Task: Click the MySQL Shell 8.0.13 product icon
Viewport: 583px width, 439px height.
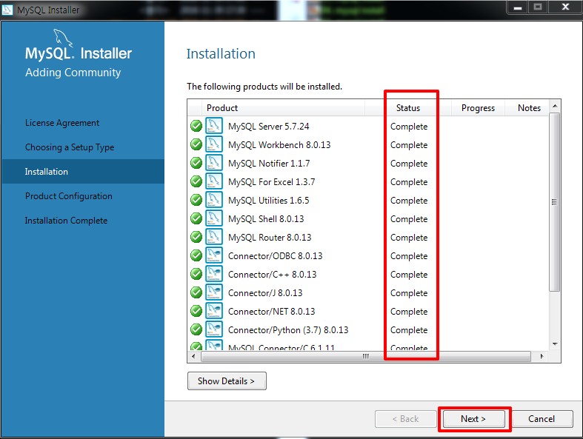Action: (x=214, y=218)
